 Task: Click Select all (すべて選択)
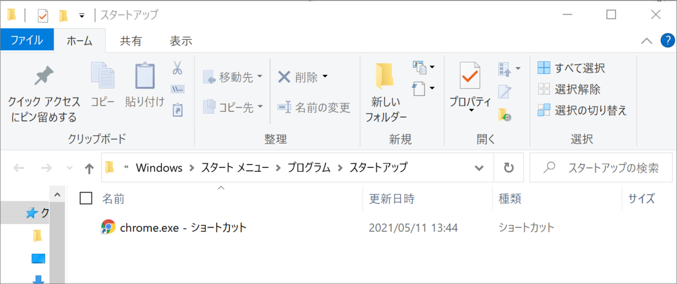click(571, 68)
